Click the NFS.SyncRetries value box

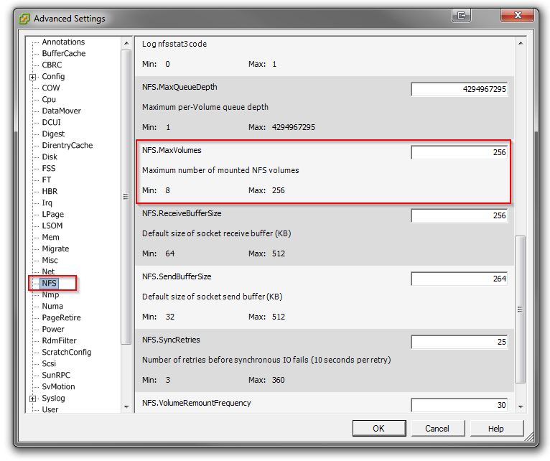459,342
